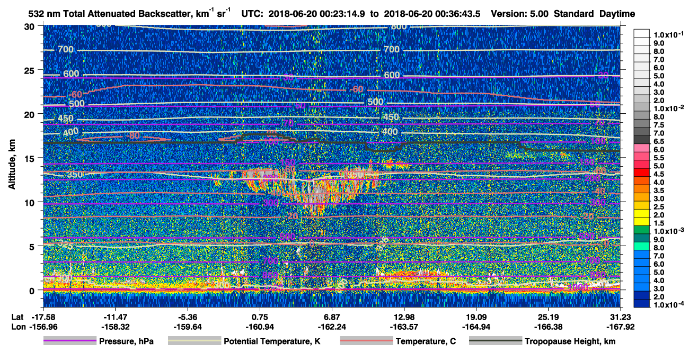The image size is (689, 353).
Task: Click the longitude value "-164.94"
Action: [x=476, y=326]
